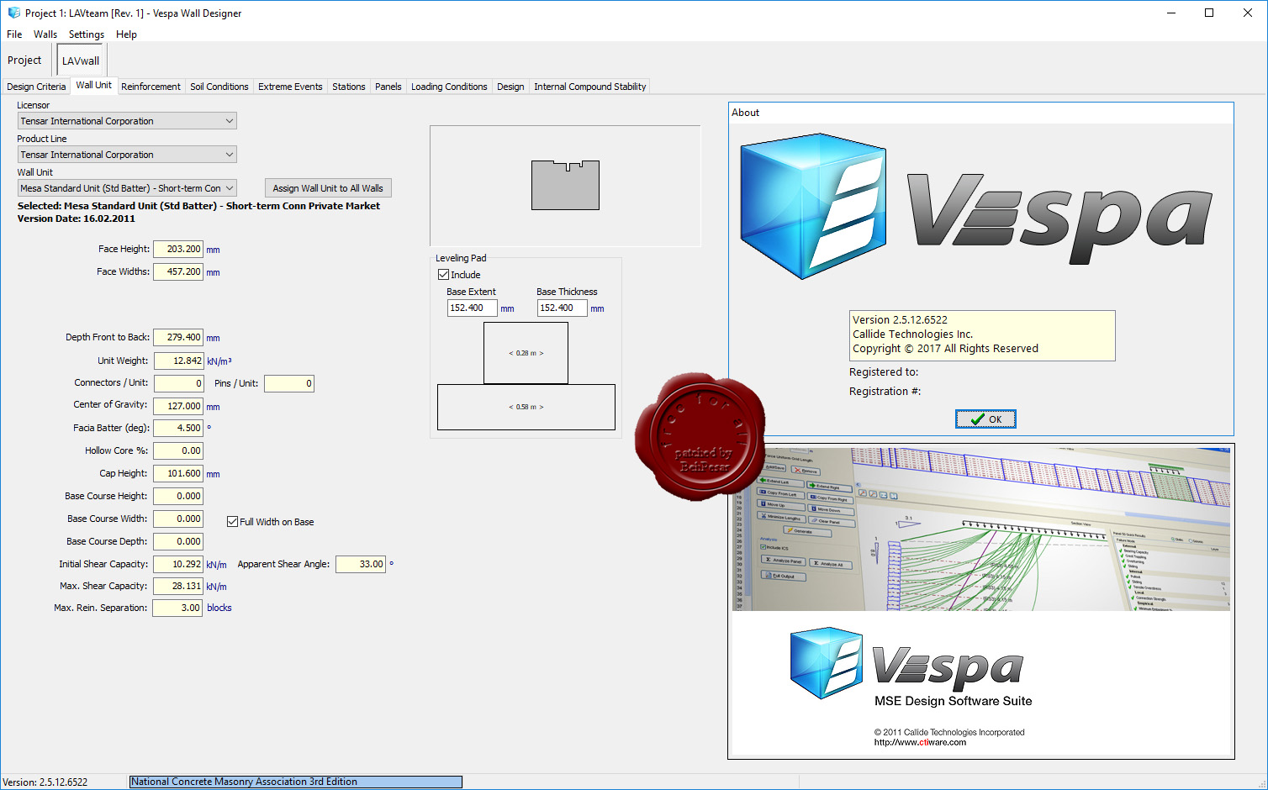Click the Max. Shear Capacity field
This screenshot has width=1268, height=790.
point(178,587)
